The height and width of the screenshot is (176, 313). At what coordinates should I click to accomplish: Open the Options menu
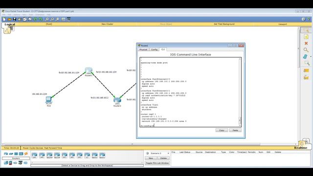click(x=17, y=15)
